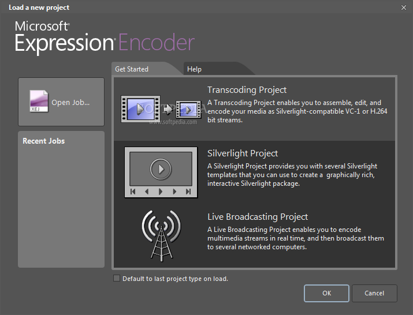The width and height of the screenshot is (413, 315).
Task: Select the Transcoding Project filmstrip icon
Action: 161,109
